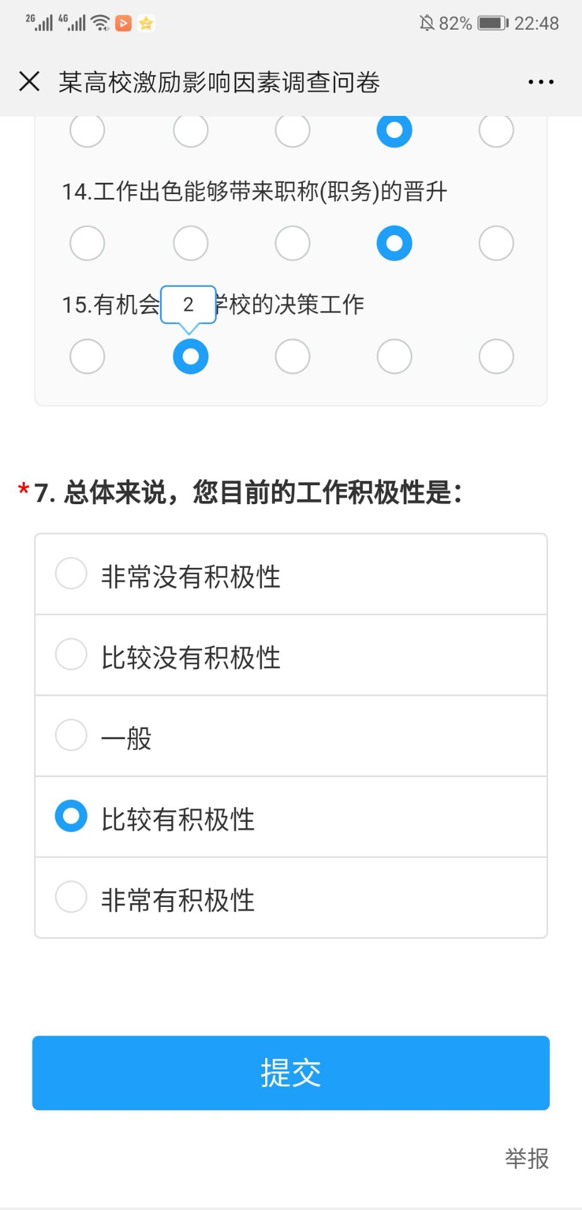582x1210 pixels.
Task: Select '比较有积极性' option
Action: pyautogui.click(x=71, y=816)
